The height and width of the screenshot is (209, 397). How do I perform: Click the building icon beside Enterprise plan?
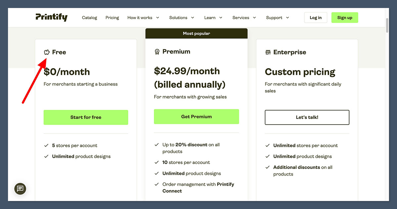click(x=267, y=52)
